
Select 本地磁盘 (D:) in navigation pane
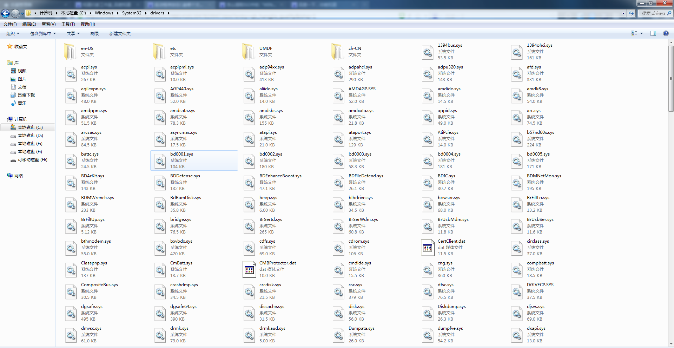pyautogui.click(x=30, y=136)
